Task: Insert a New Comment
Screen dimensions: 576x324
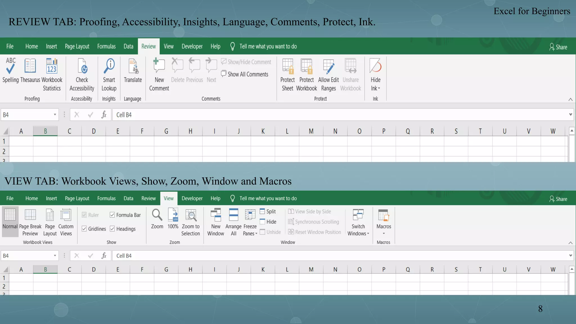Action: pyautogui.click(x=159, y=75)
